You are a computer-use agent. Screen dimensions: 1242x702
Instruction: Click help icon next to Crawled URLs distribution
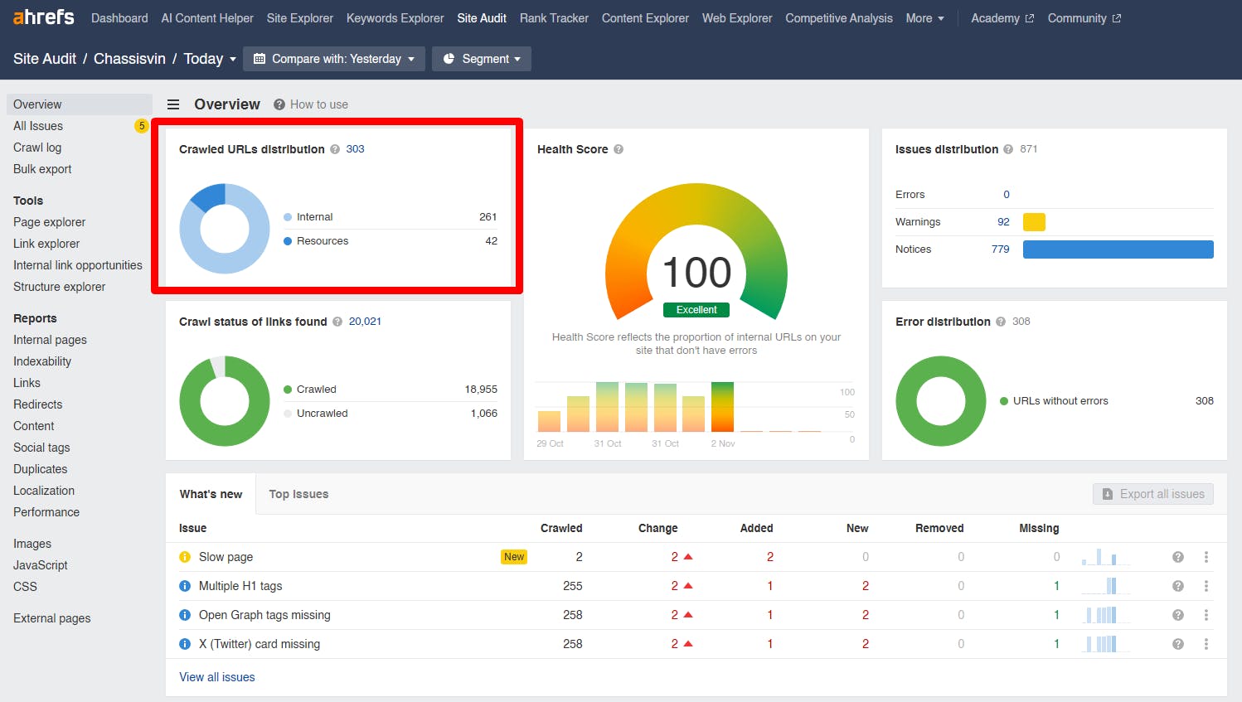tap(335, 149)
